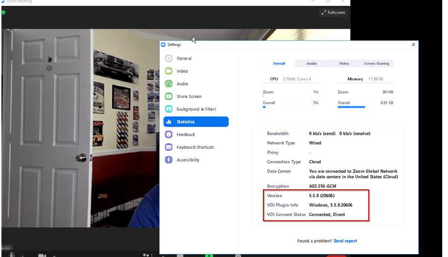This screenshot has width=448, height=257.
Task: Select General label in sidebar
Action: pyautogui.click(x=184, y=58)
